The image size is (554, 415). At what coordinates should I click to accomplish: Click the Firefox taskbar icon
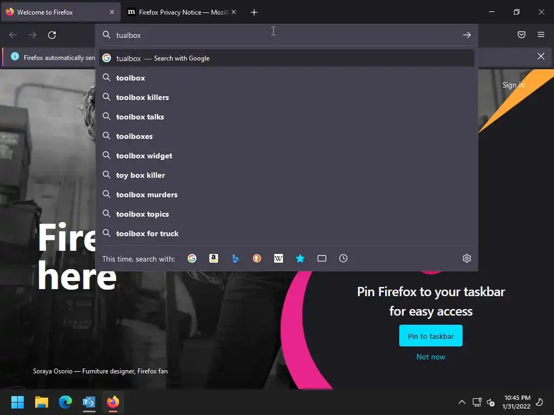(113, 402)
